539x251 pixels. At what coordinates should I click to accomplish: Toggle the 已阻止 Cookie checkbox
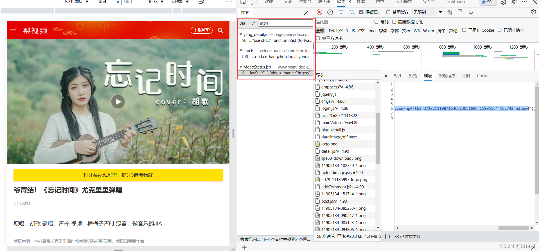pyautogui.click(x=464, y=30)
